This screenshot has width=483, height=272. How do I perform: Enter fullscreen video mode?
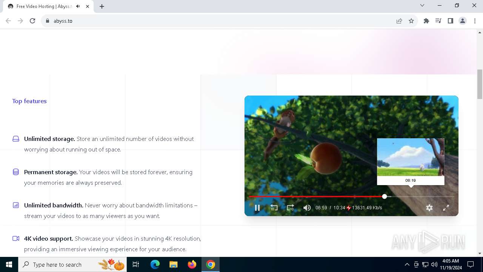[x=446, y=208]
